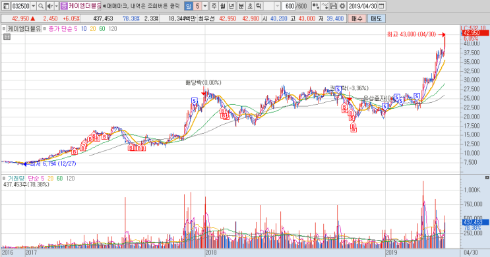Viewport: 490px width, 257px height.
Task: Open chart settings gear icon
Action: (342, 6)
